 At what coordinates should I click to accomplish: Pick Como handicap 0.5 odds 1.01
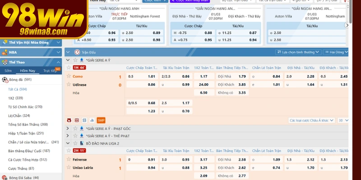[142, 76]
